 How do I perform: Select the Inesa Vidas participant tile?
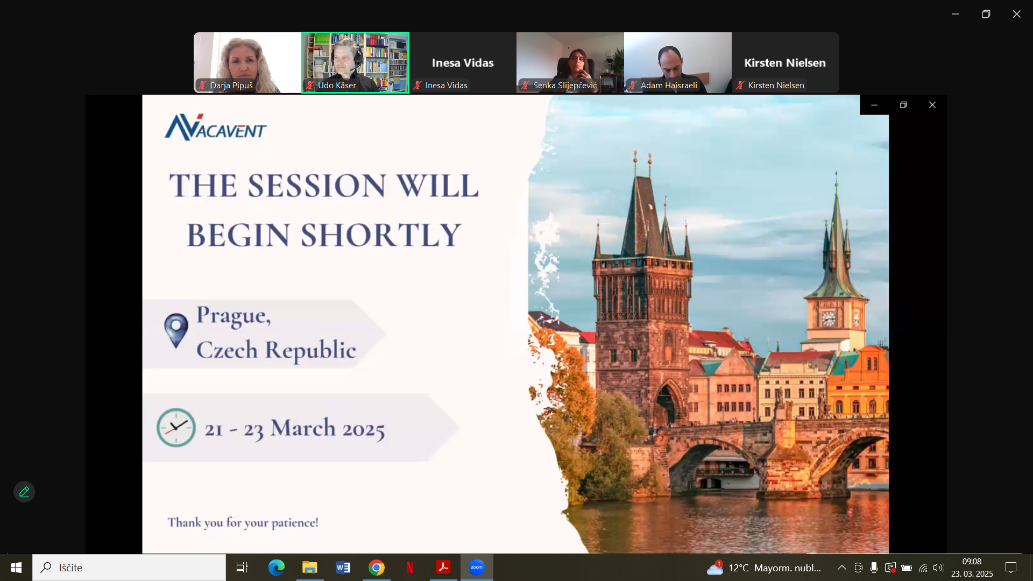pos(463,62)
